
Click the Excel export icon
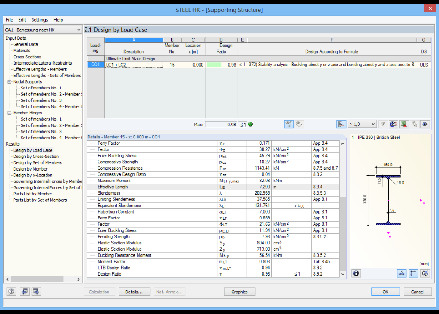404,124
